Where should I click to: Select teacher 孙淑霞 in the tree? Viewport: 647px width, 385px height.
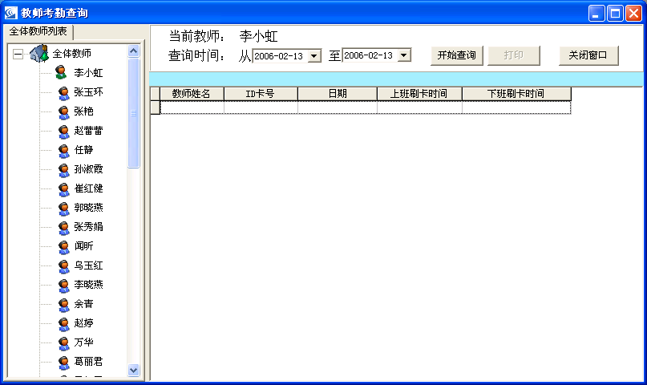click(88, 169)
